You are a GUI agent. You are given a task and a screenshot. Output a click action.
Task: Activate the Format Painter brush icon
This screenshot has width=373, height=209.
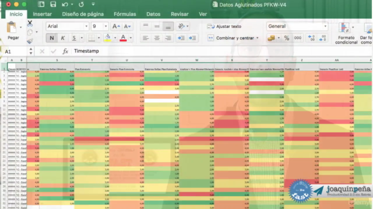tap(30, 41)
